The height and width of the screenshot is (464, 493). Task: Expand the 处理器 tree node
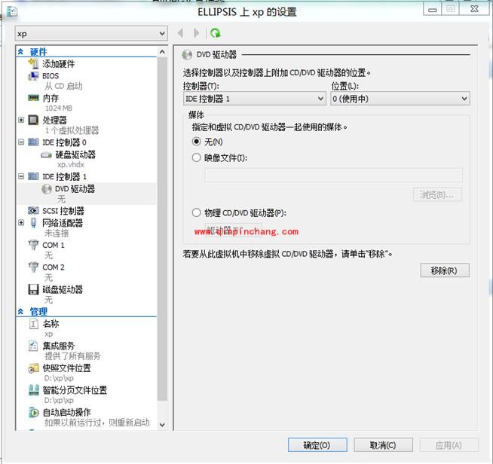(x=21, y=120)
